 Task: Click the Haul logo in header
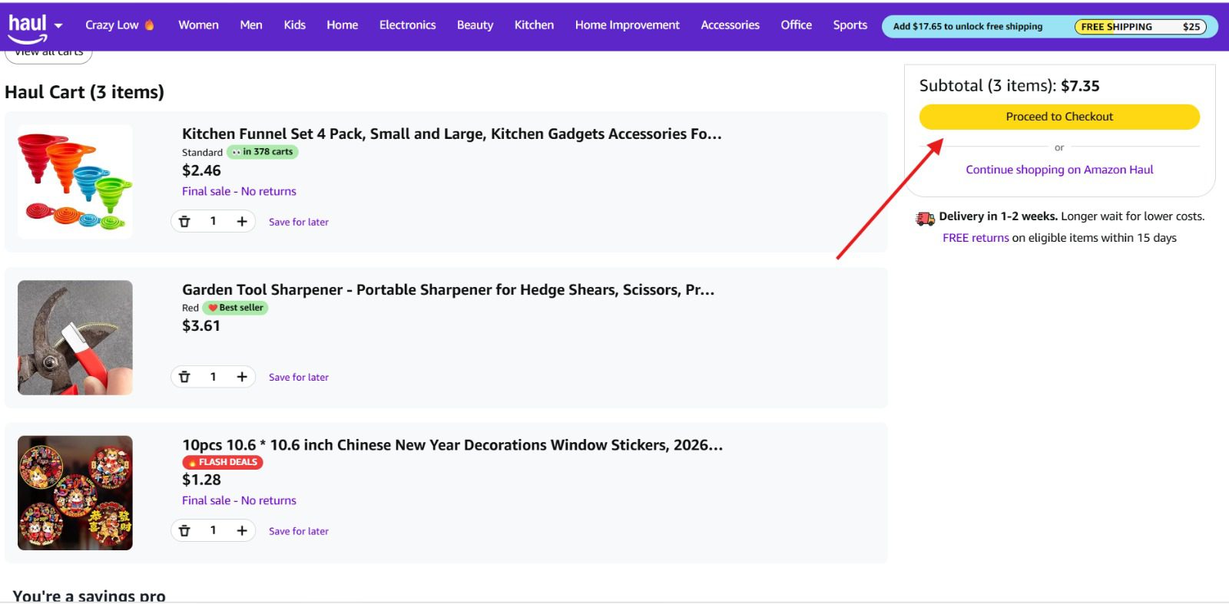[x=28, y=27]
